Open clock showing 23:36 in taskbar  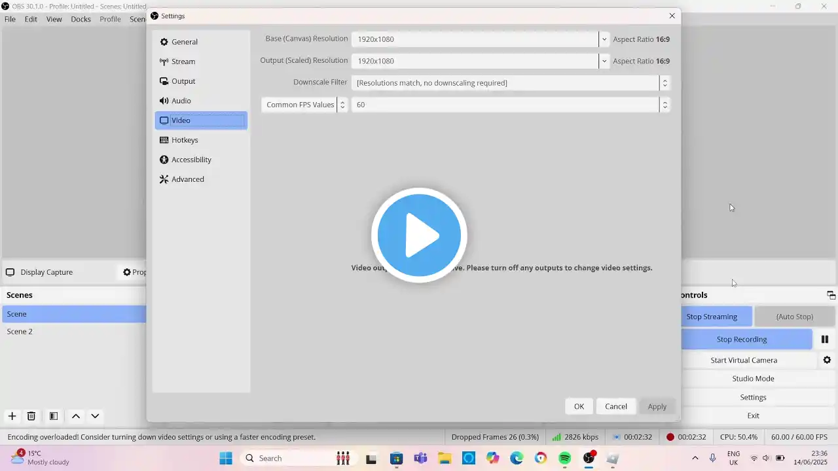[x=811, y=458]
